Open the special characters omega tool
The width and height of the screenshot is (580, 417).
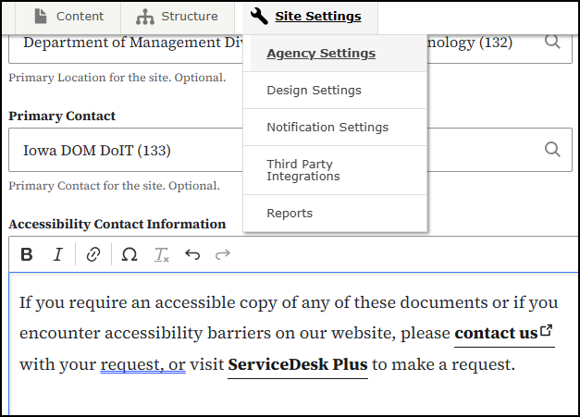pos(130,255)
